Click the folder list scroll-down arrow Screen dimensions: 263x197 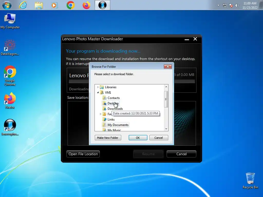click(166, 129)
